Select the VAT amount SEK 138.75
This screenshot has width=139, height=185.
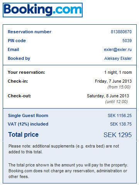click(121, 124)
